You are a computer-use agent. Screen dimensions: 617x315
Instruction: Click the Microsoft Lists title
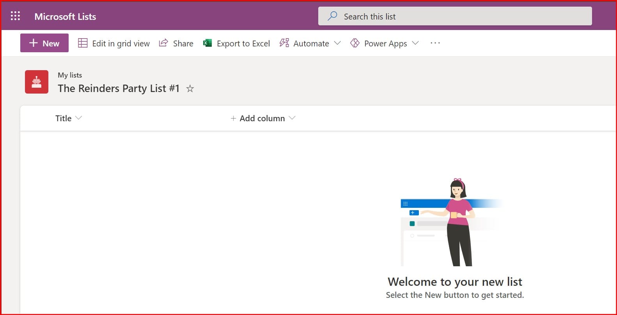click(65, 16)
